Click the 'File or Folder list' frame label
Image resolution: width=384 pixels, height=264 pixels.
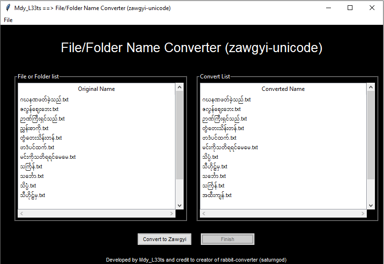coord(38,77)
